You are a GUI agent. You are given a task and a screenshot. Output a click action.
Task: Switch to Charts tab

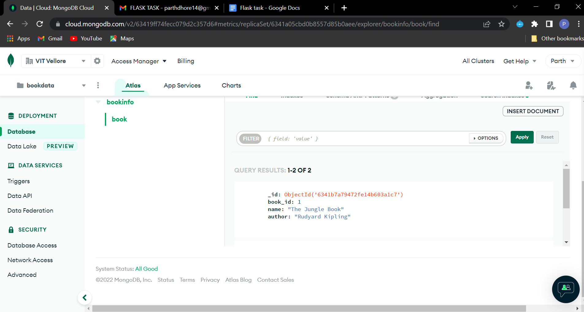point(231,85)
